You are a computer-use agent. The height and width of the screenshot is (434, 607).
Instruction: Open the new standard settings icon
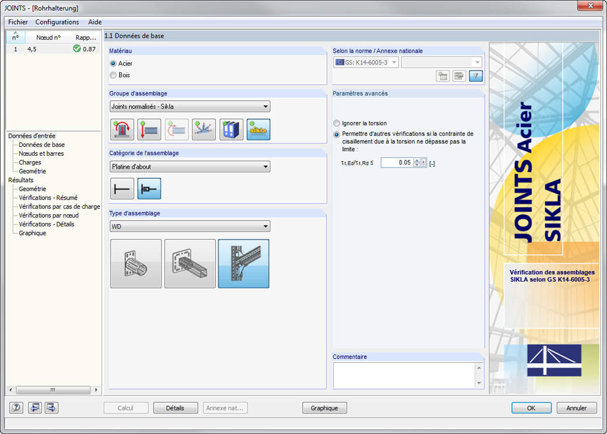pyautogui.click(x=443, y=76)
